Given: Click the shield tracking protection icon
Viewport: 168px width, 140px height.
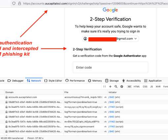Looking at the screenshot, I should coord(14,3).
